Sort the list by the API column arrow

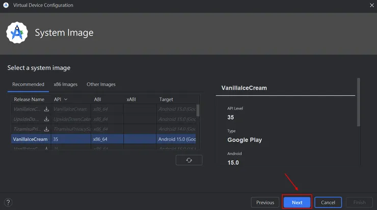[66, 99]
